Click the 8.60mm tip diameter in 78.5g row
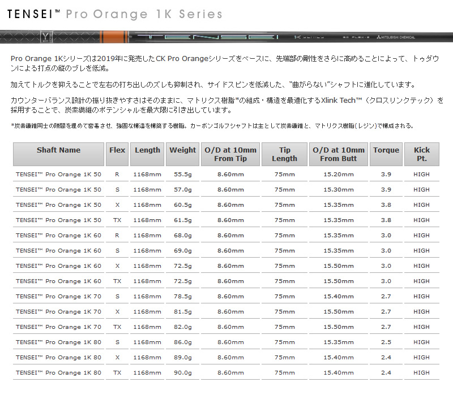 (x=230, y=297)
